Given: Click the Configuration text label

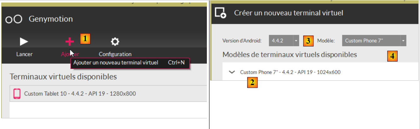Looking at the screenshot, I should [x=115, y=54].
